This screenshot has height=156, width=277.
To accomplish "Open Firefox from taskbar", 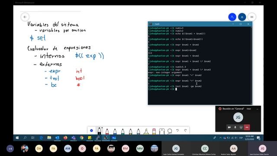I will point(65,138).
